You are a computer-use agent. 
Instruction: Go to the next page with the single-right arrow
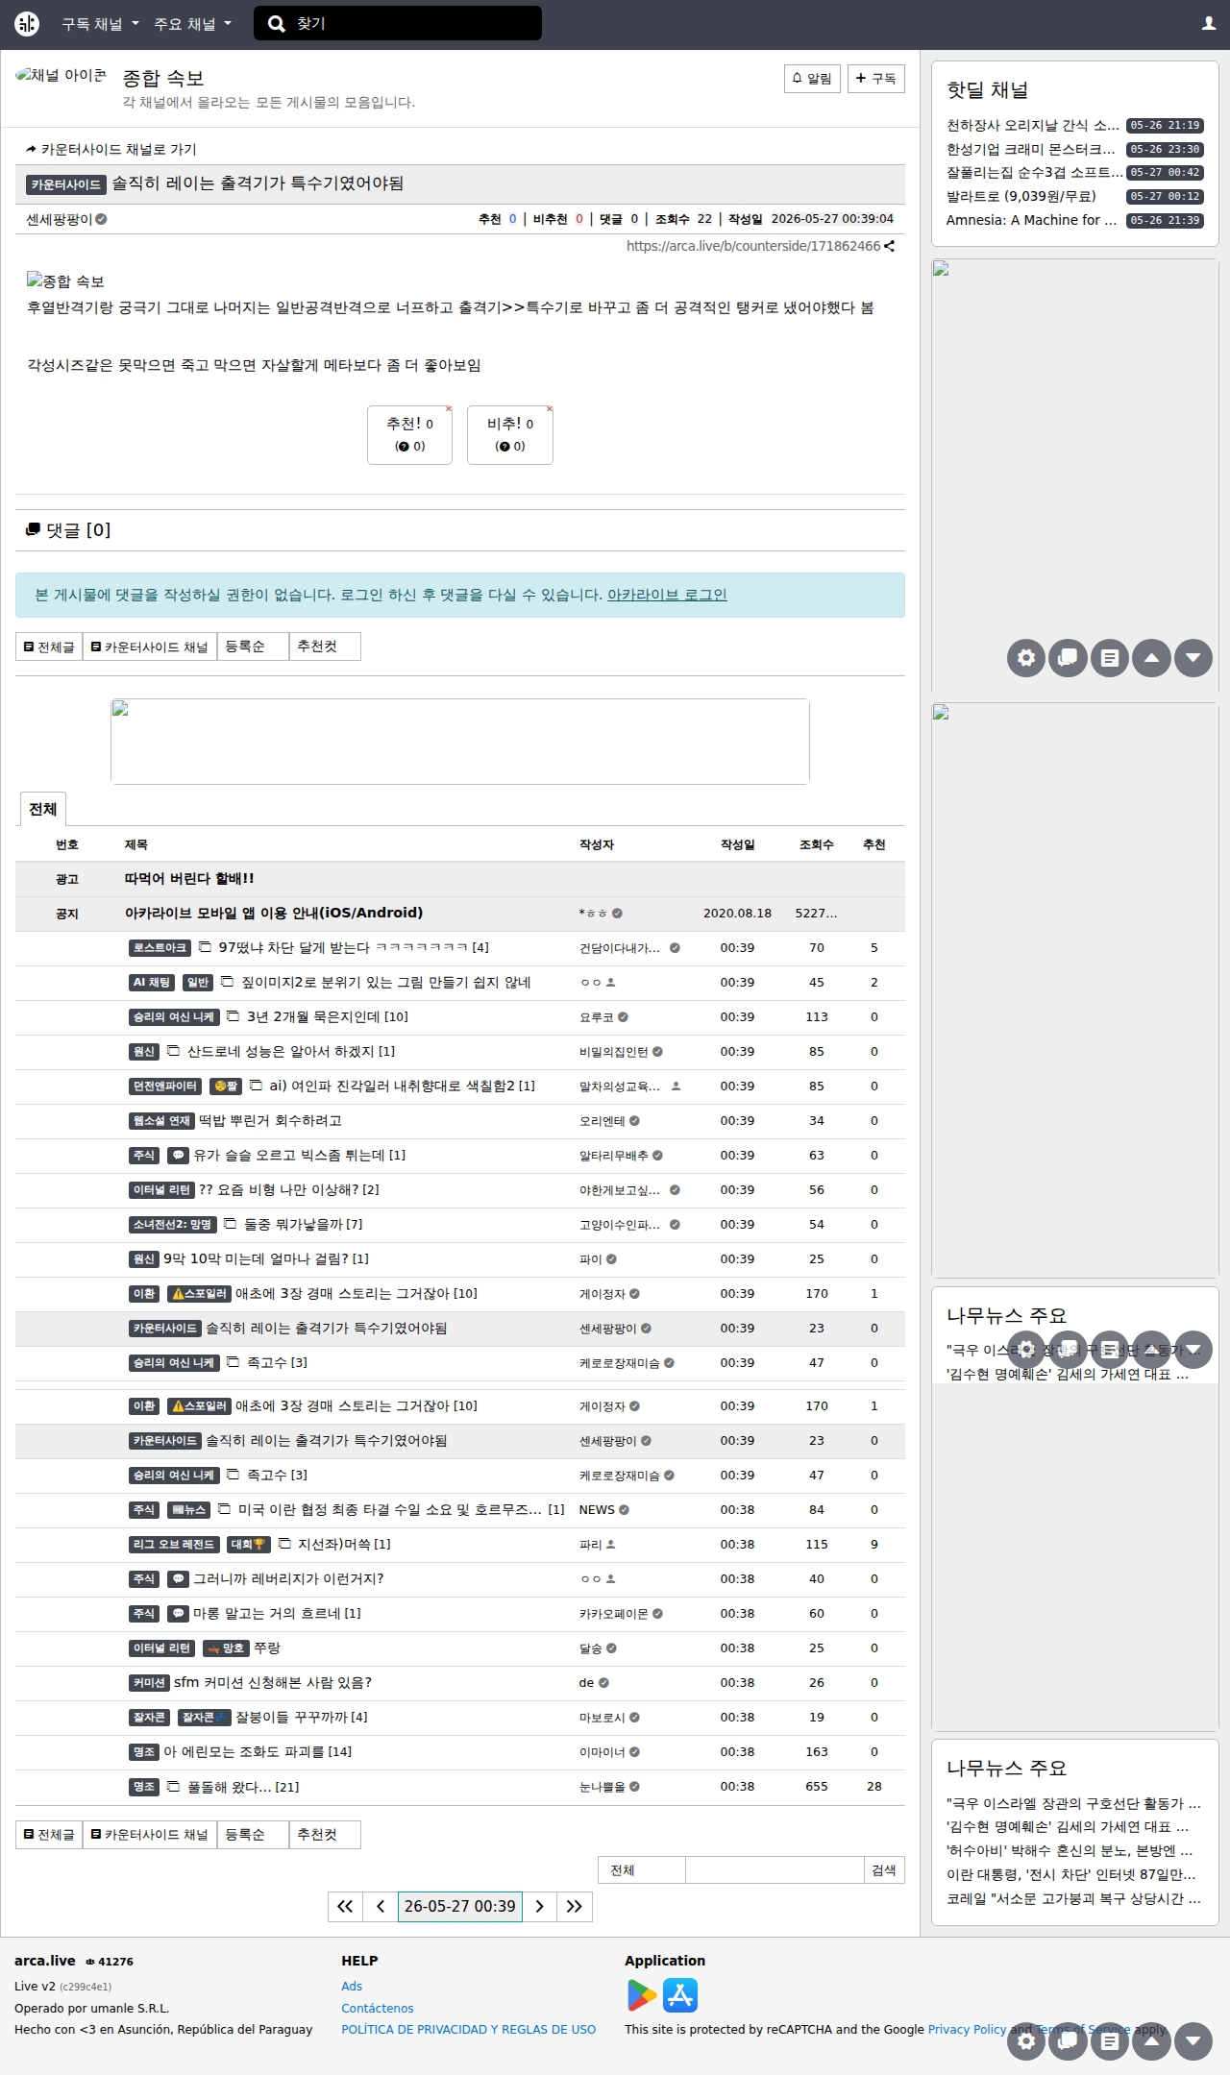[x=540, y=1906]
